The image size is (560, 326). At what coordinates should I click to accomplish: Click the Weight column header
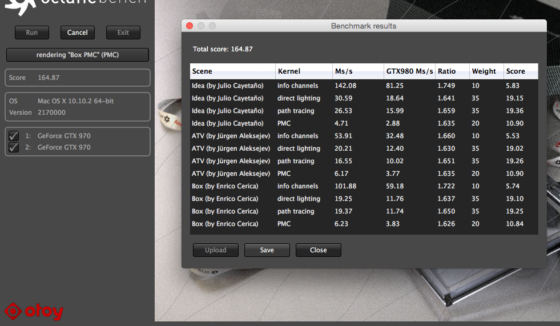pyautogui.click(x=487, y=71)
